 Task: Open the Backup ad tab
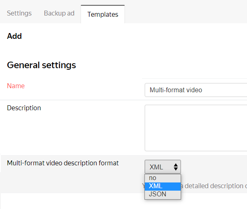click(x=59, y=13)
